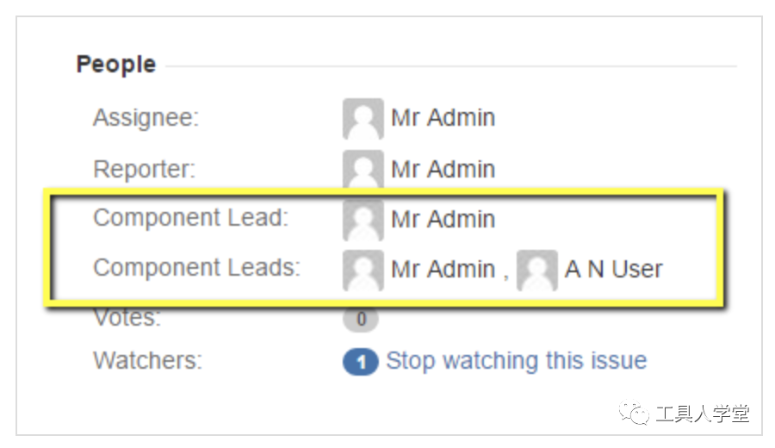Click the votes count badge showing 0
This screenshot has width=775, height=448.
click(361, 320)
